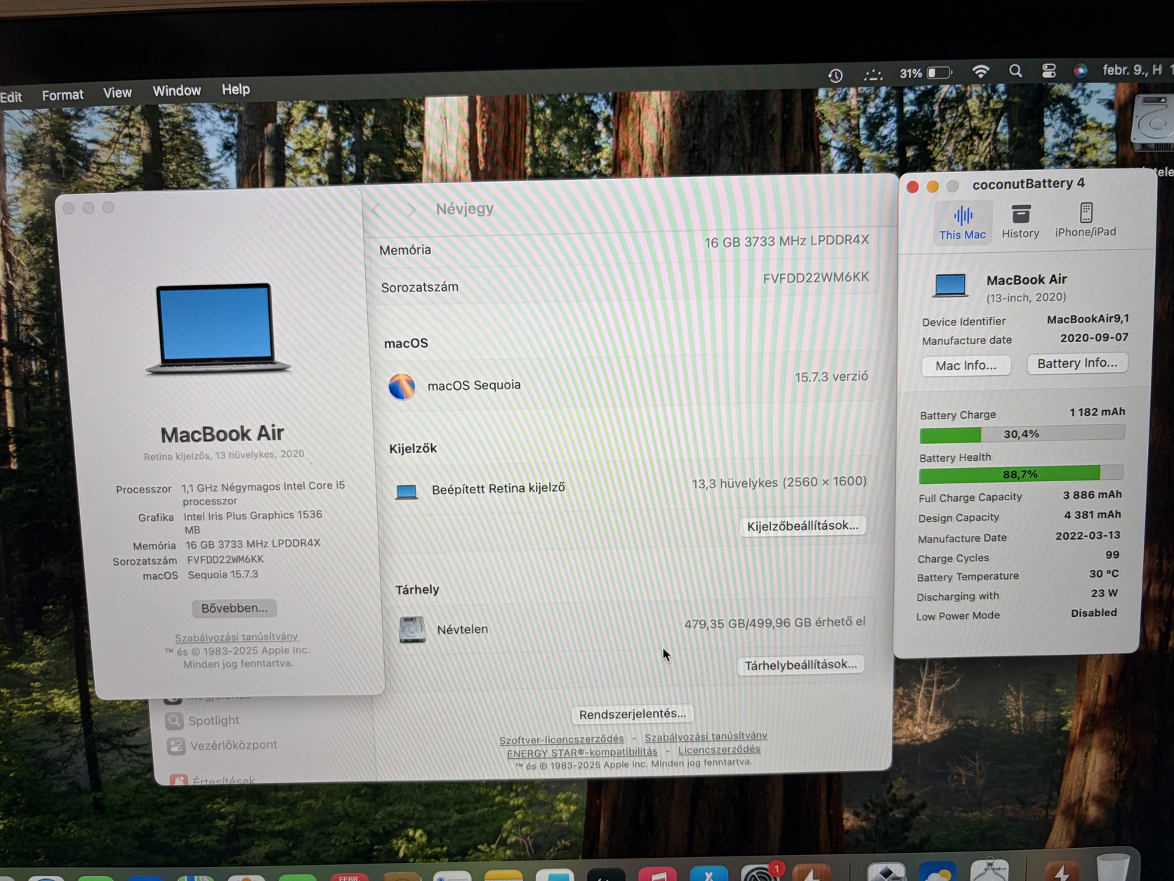
Task: Click the Battery Charge '1 182 mAh' value
Action: (1097, 412)
